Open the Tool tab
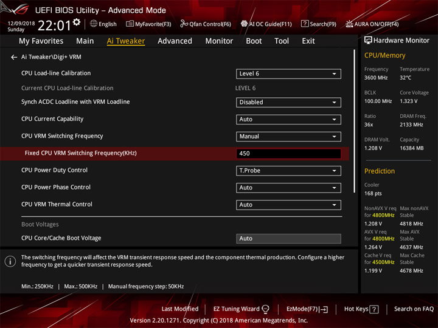The height and width of the screenshot is (328, 438). pyautogui.click(x=282, y=41)
